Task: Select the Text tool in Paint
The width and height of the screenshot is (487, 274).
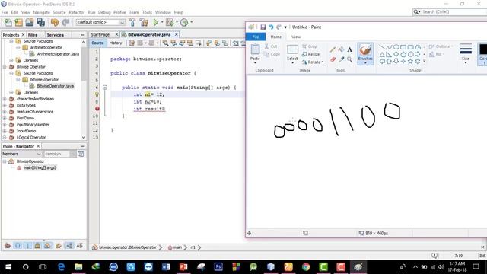Action: pos(349,49)
